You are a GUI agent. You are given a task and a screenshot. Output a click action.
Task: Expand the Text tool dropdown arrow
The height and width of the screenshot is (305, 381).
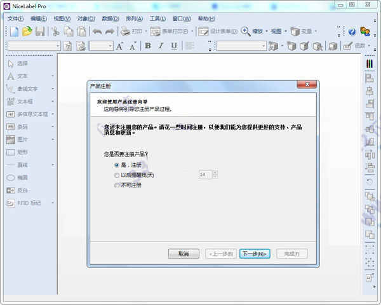(53, 76)
